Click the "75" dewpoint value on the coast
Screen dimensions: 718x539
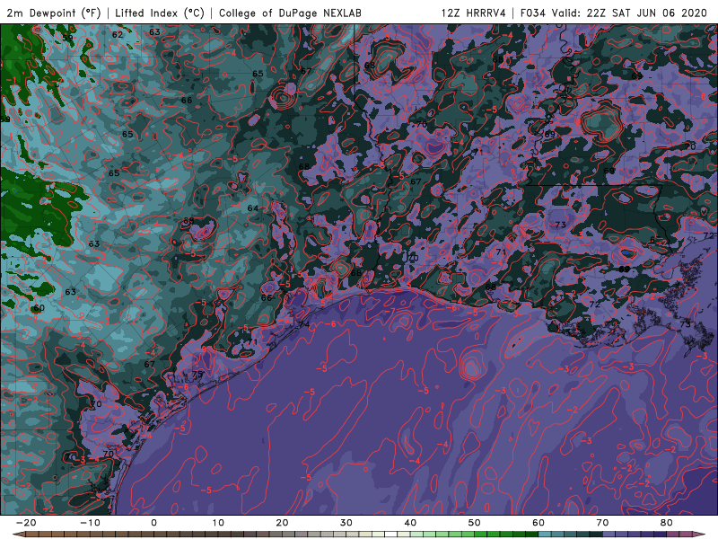(x=197, y=375)
